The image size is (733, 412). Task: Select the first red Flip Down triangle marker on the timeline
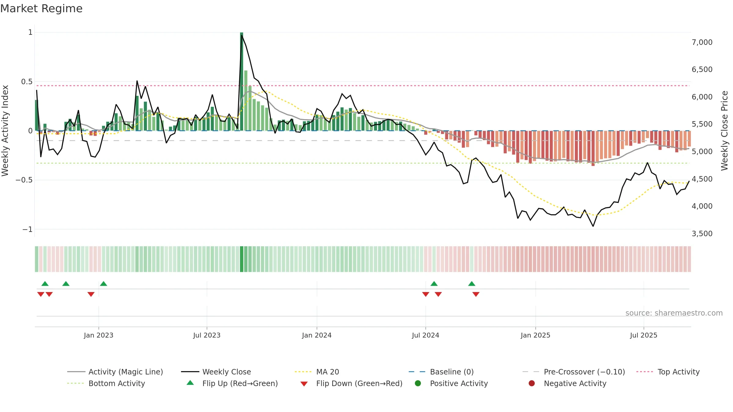pos(41,294)
